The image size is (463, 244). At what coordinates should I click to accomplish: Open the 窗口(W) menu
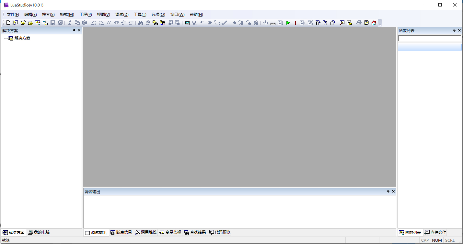[x=178, y=15]
